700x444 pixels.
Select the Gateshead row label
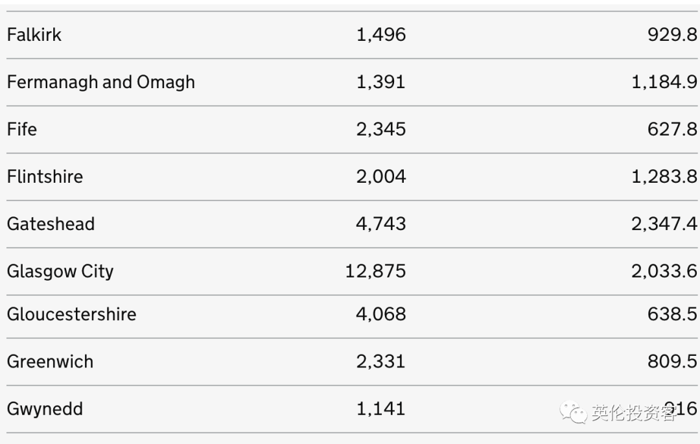click(x=51, y=224)
